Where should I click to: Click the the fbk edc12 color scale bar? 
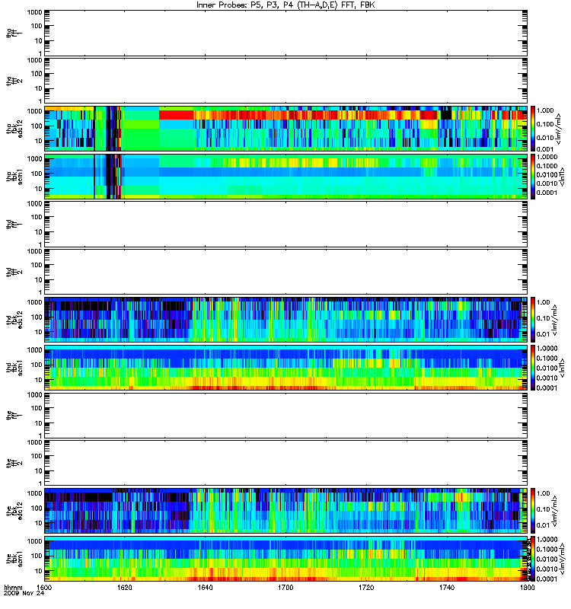533,511
